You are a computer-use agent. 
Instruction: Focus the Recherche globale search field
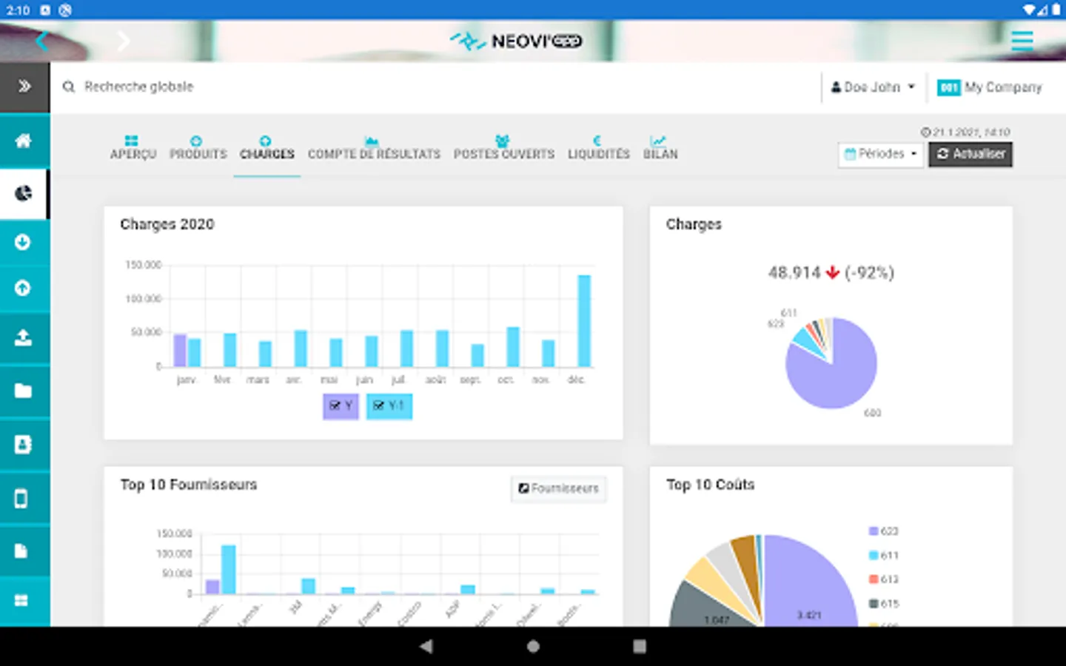[x=139, y=87]
